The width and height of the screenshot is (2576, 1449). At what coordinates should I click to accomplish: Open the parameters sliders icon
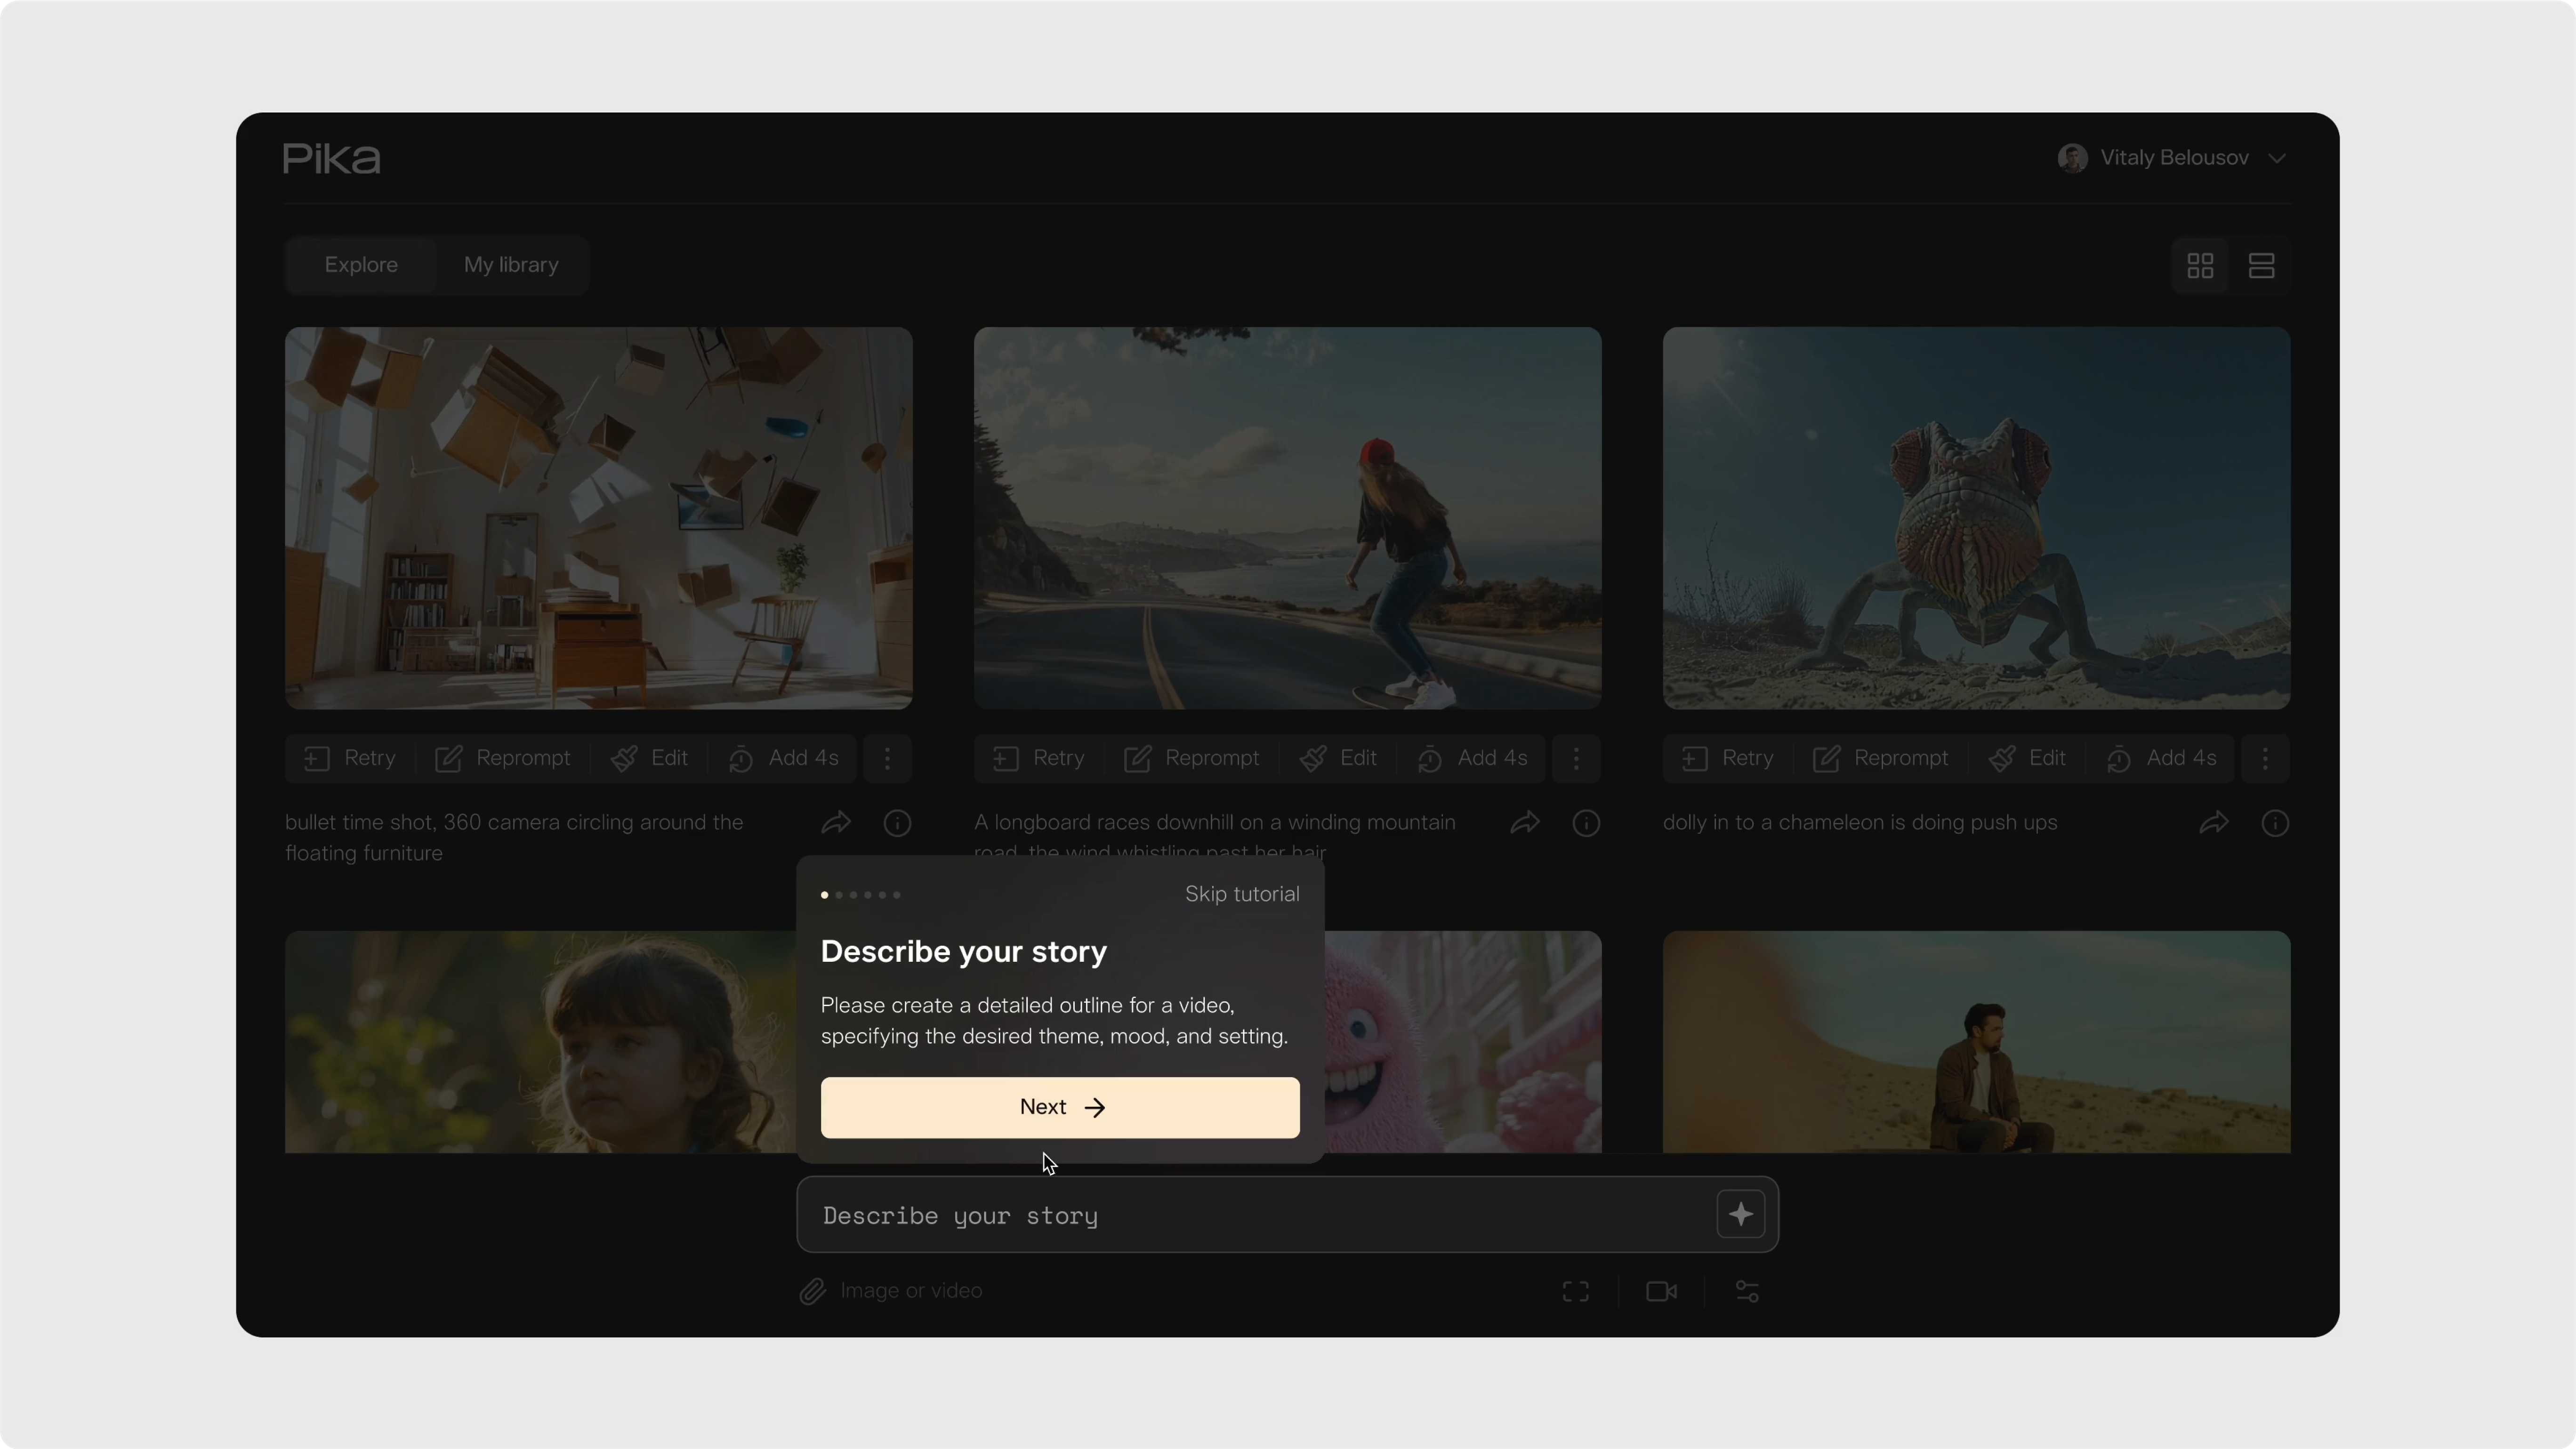coord(1747,1292)
